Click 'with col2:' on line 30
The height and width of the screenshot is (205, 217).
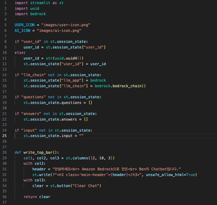pos(34,163)
